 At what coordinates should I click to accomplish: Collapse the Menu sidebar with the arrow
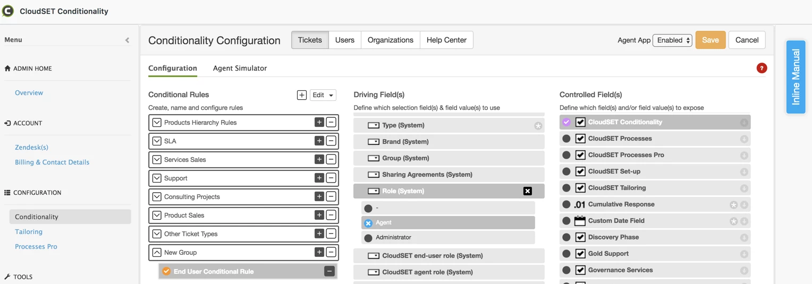[x=127, y=40]
